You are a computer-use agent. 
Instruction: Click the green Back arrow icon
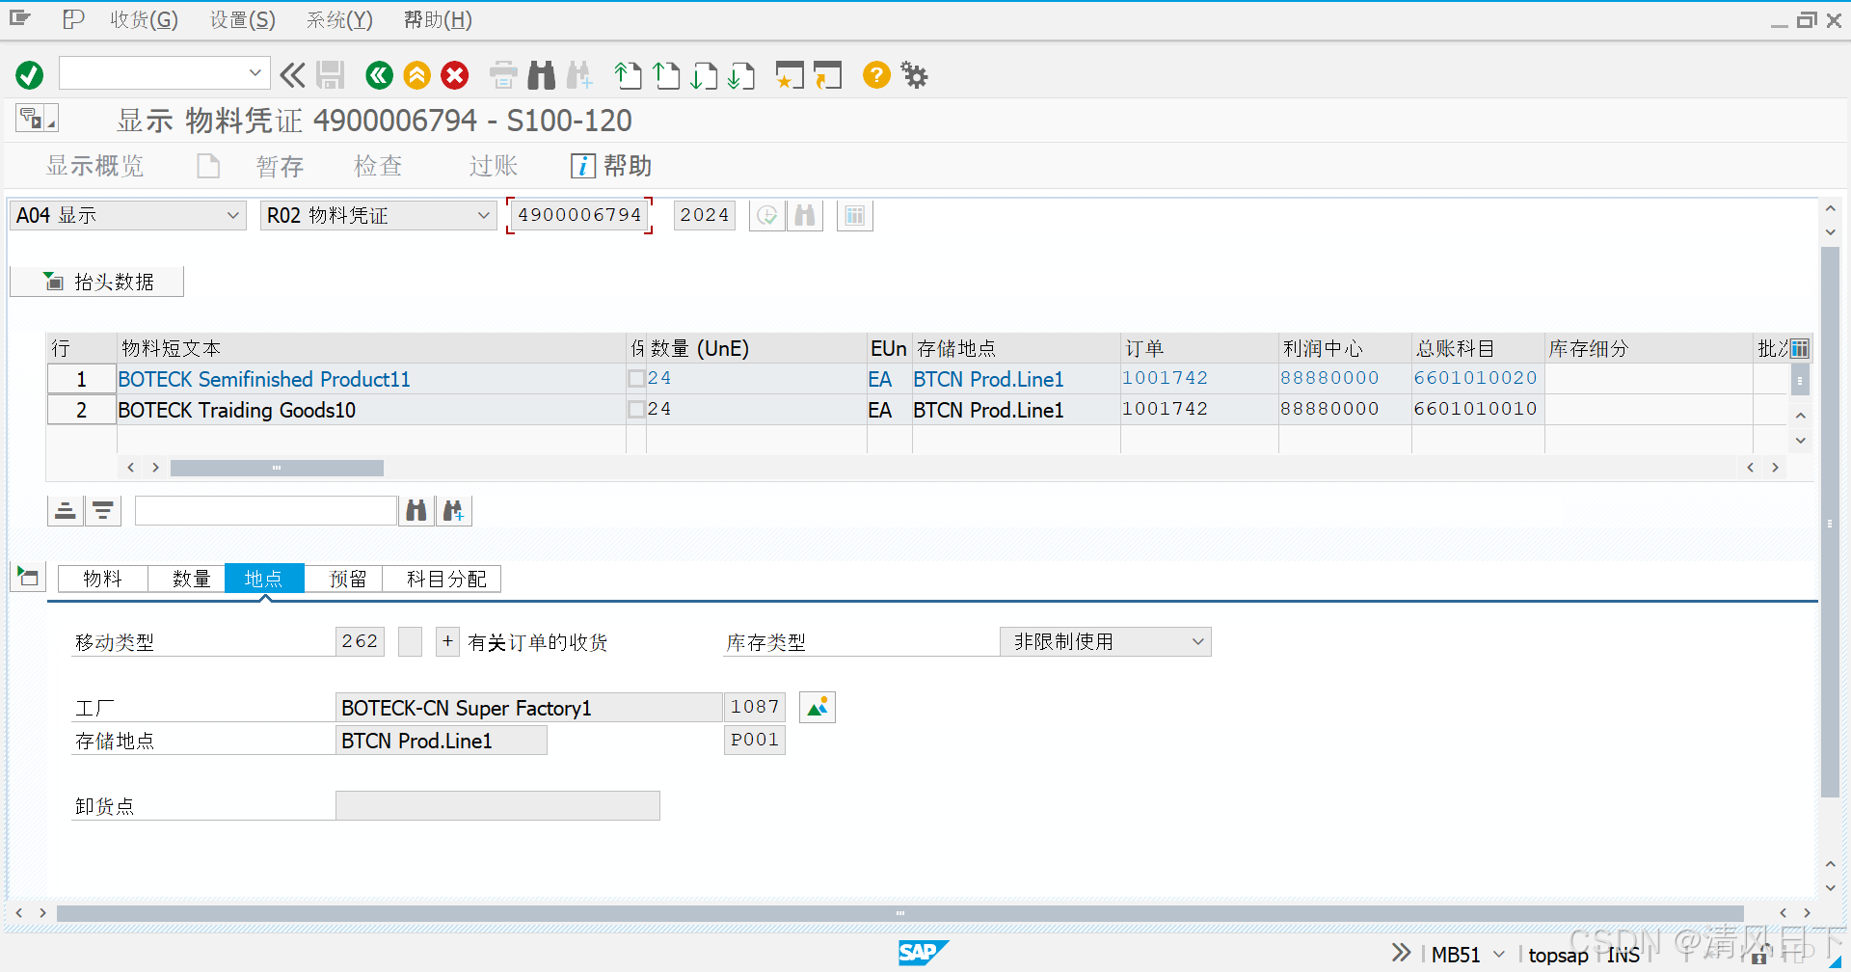pyautogui.click(x=379, y=74)
